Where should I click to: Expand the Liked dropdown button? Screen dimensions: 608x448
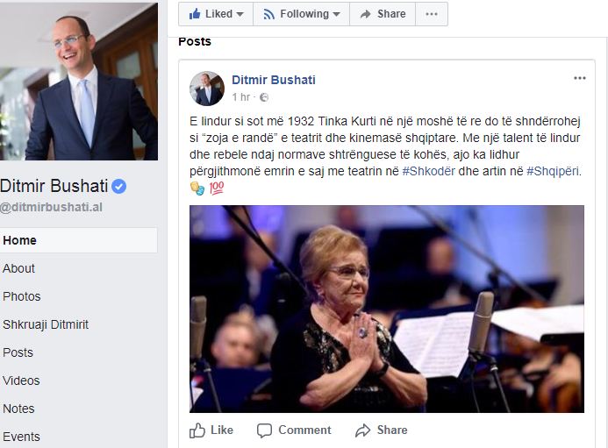click(x=215, y=14)
